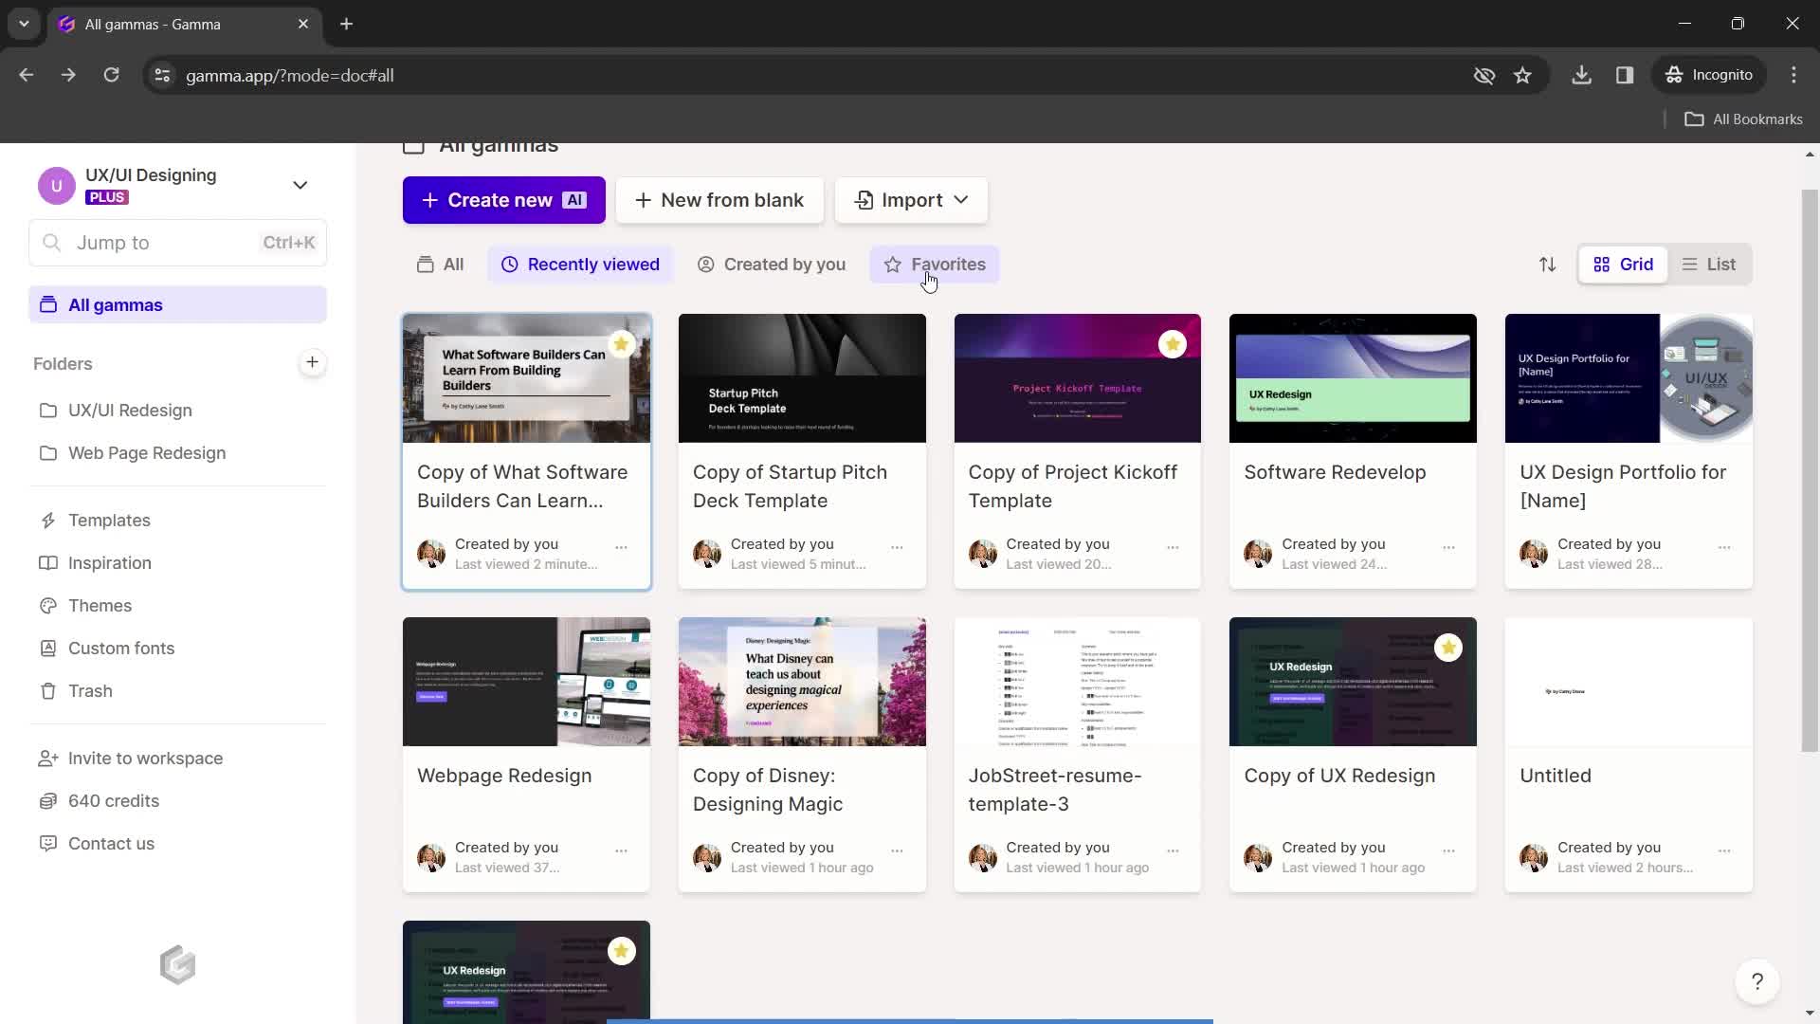Select the All filter tab
The width and height of the screenshot is (1820, 1024).
coord(440,265)
